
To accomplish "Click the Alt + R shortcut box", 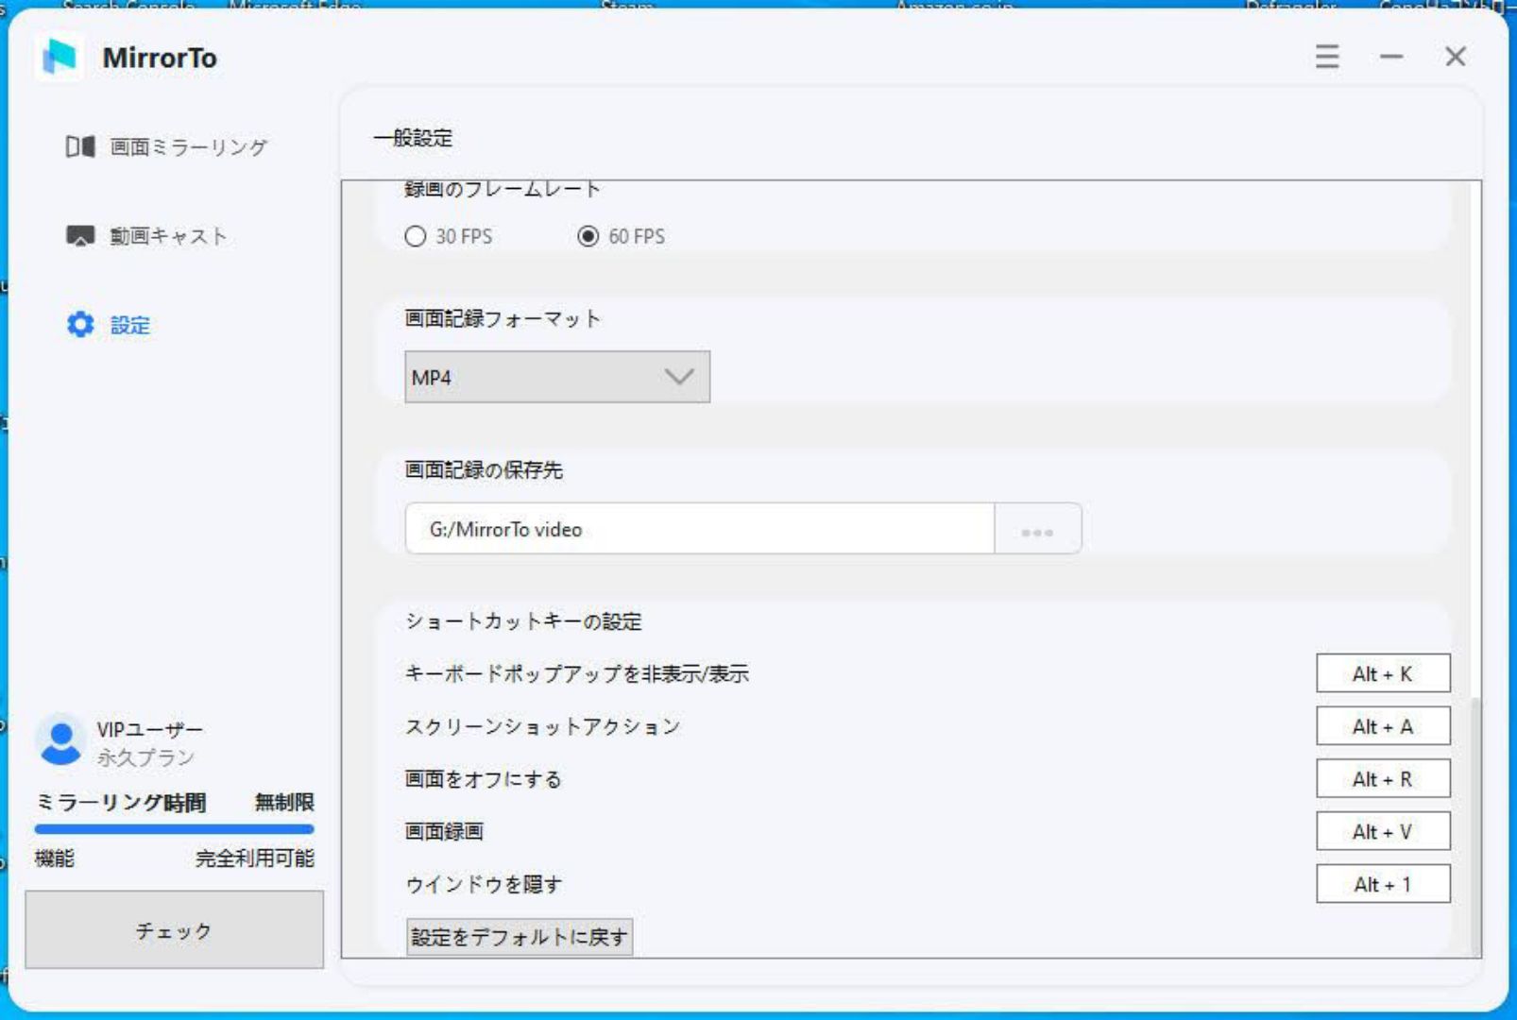I will (1383, 779).
